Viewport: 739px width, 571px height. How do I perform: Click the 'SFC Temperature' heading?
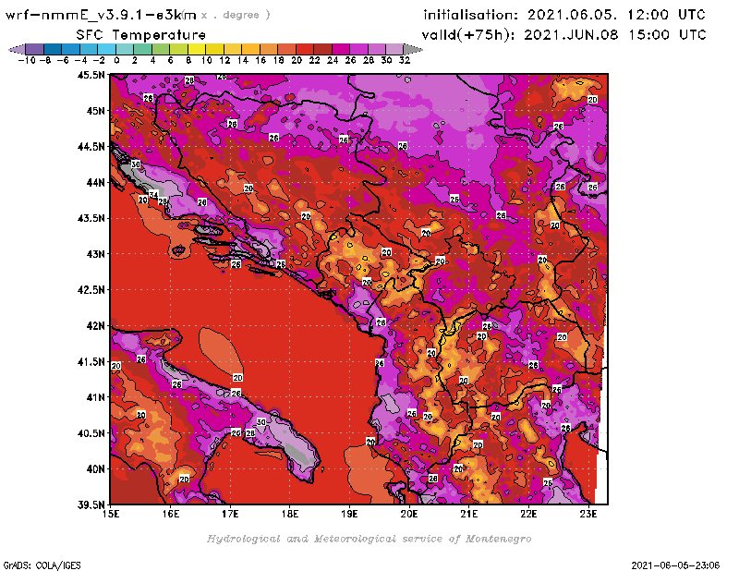[141, 35]
